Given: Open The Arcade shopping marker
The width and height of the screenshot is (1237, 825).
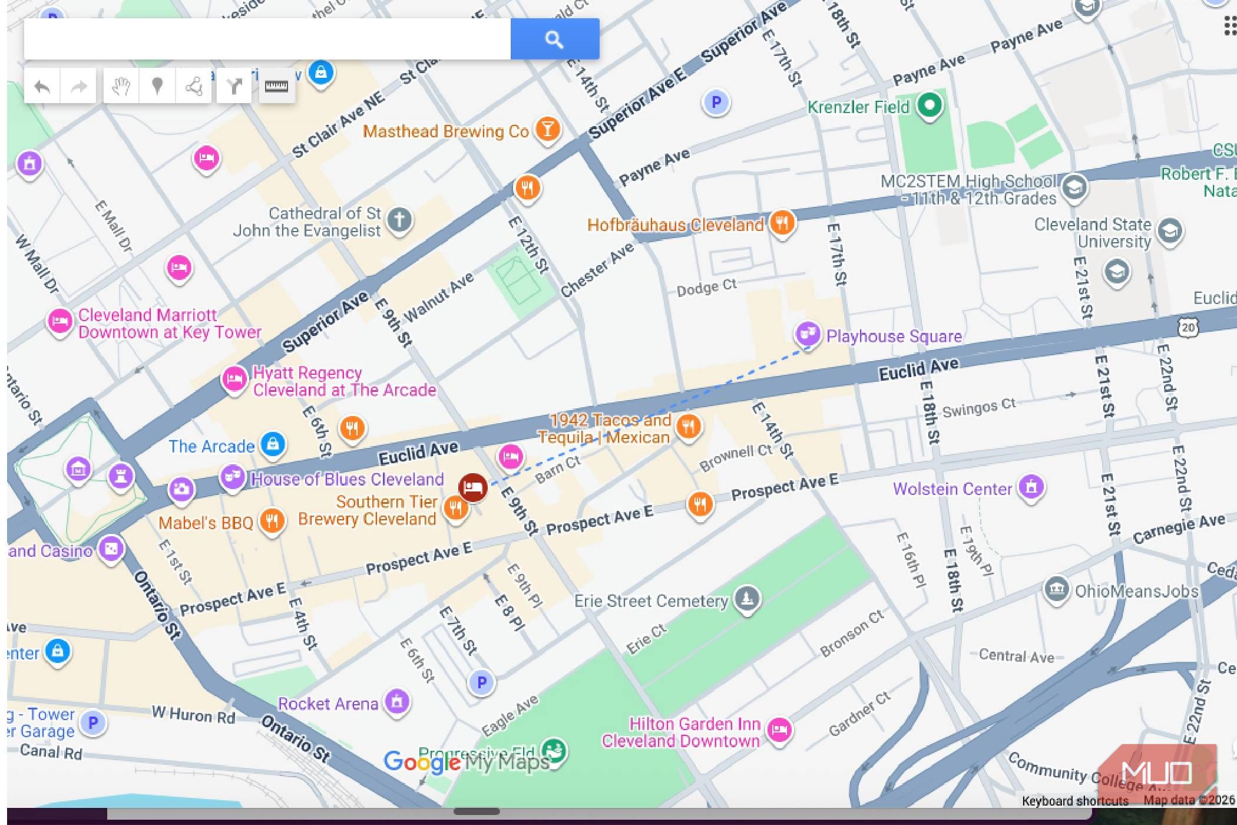Looking at the screenshot, I should pos(273,444).
